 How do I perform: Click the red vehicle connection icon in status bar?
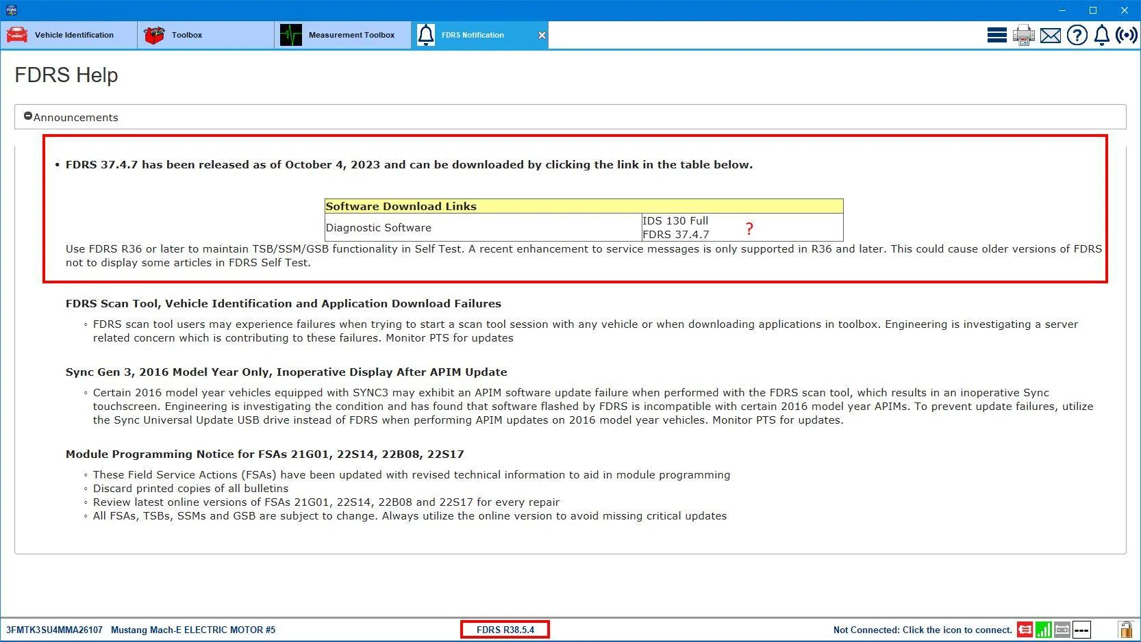point(1025,630)
